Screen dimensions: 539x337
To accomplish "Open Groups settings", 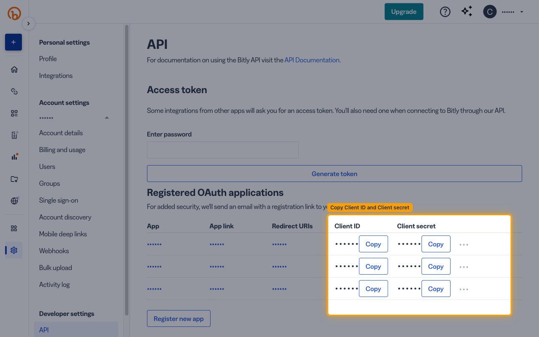I will 49,184.
